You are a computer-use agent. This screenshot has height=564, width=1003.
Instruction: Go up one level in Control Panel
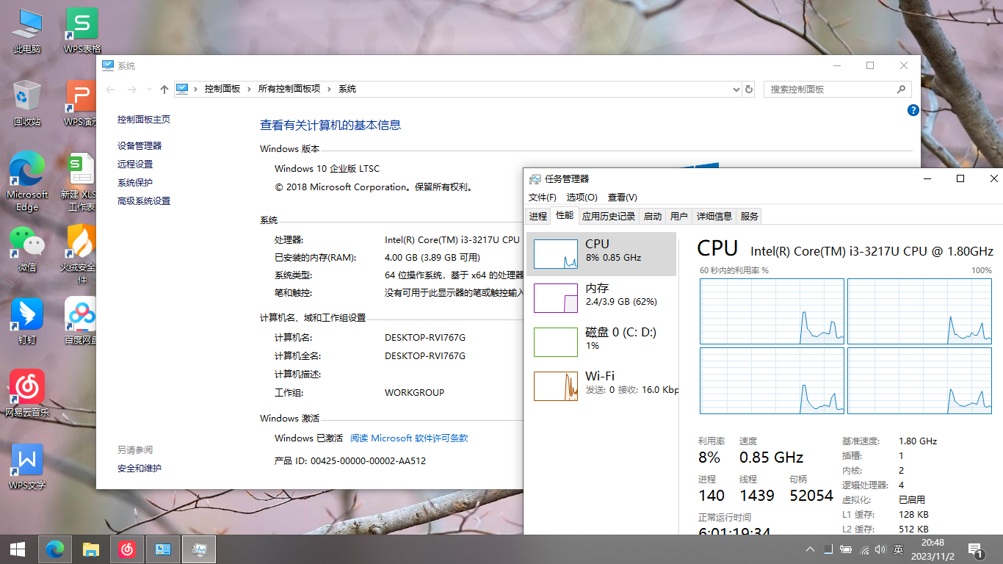click(164, 89)
